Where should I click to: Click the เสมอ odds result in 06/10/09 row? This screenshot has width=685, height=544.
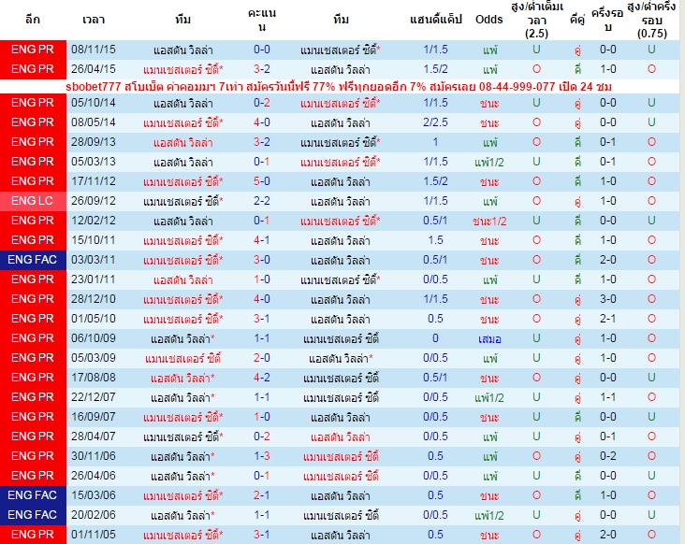tap(489, 338)
